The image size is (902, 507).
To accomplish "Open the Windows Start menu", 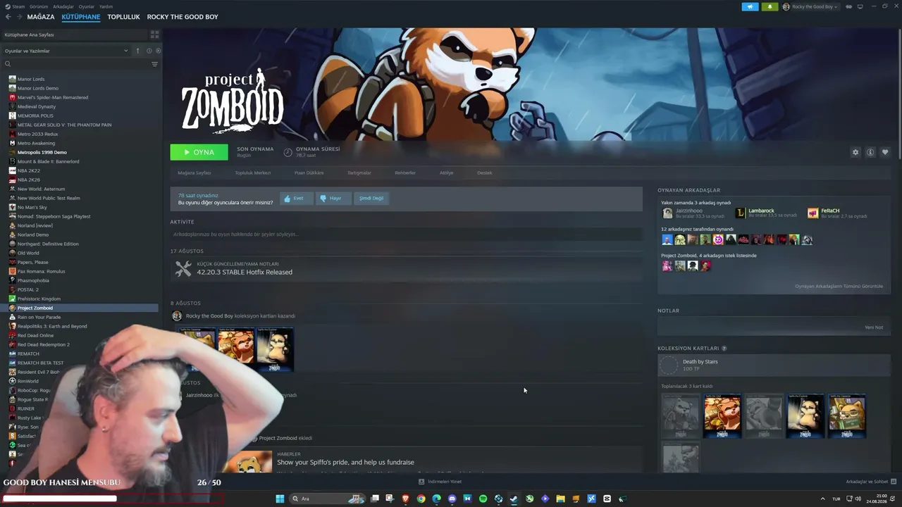I will click(280, 499).
